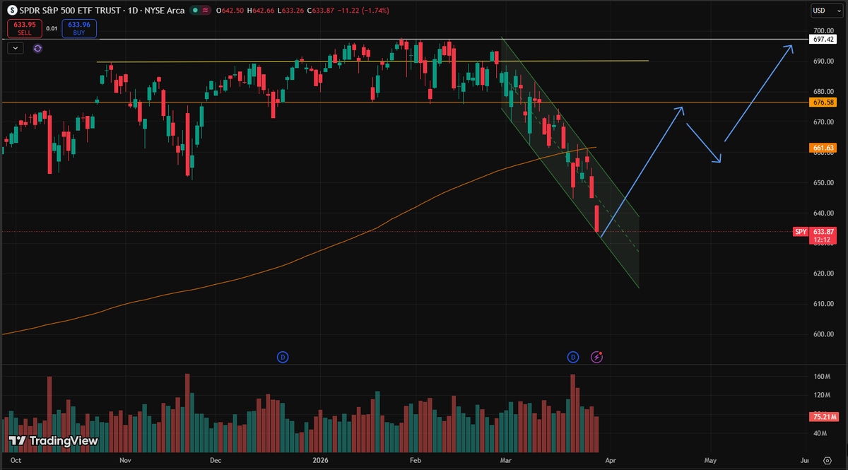Select the 661.63 moving average price label
Screen dimensions: 848x470
point(824,148)
